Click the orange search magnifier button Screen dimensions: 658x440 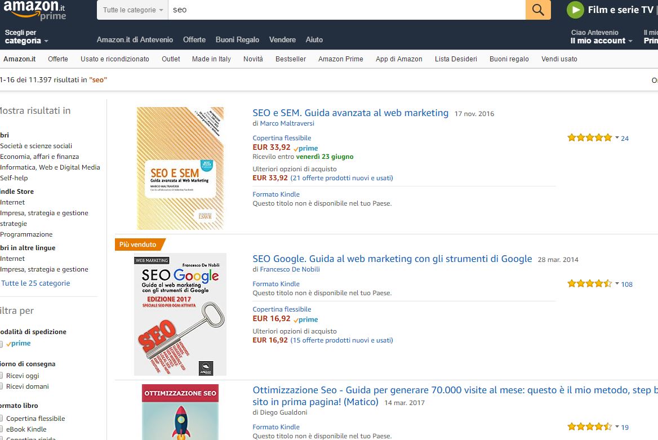point(538,10)
